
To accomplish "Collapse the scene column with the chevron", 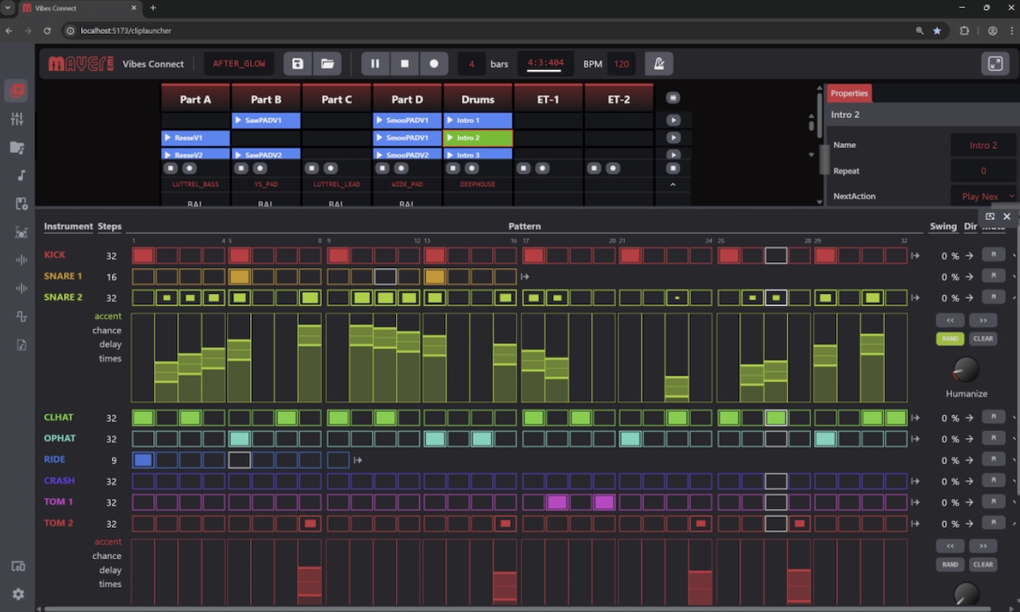I will pos(673,185).
